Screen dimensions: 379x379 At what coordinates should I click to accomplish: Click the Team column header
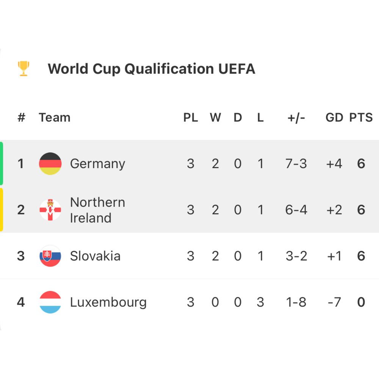pos(55,117)
